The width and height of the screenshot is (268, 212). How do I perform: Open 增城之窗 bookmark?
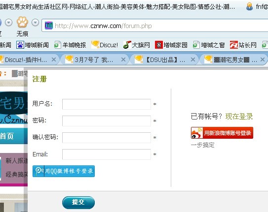click(209, 45)
